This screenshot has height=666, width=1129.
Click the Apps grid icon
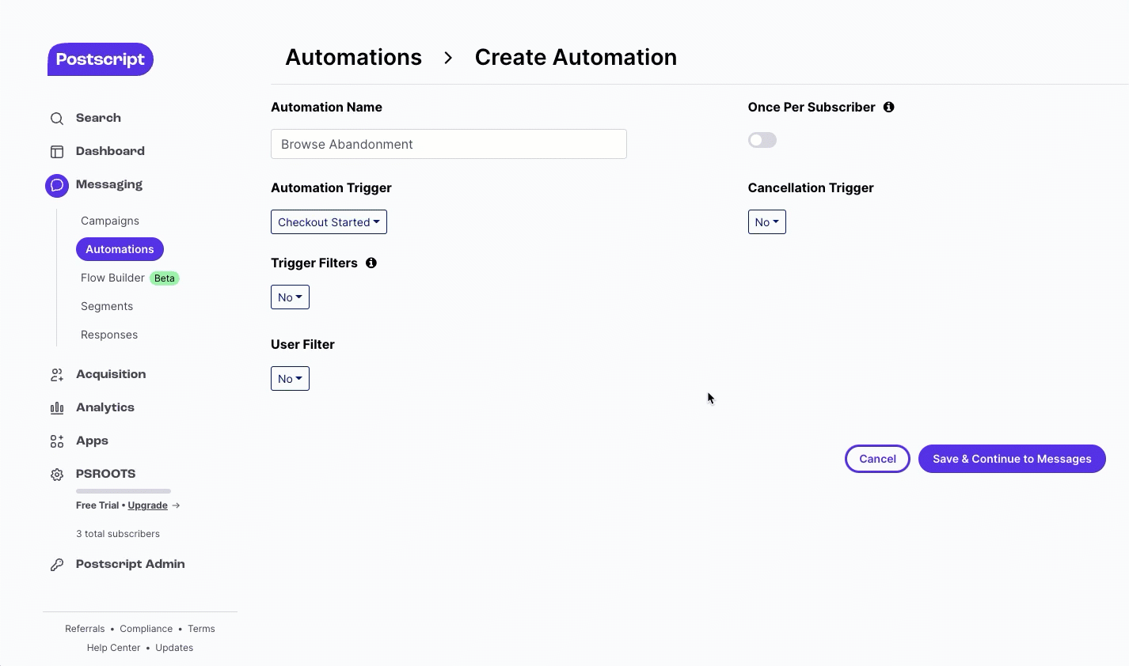[57, 441]
